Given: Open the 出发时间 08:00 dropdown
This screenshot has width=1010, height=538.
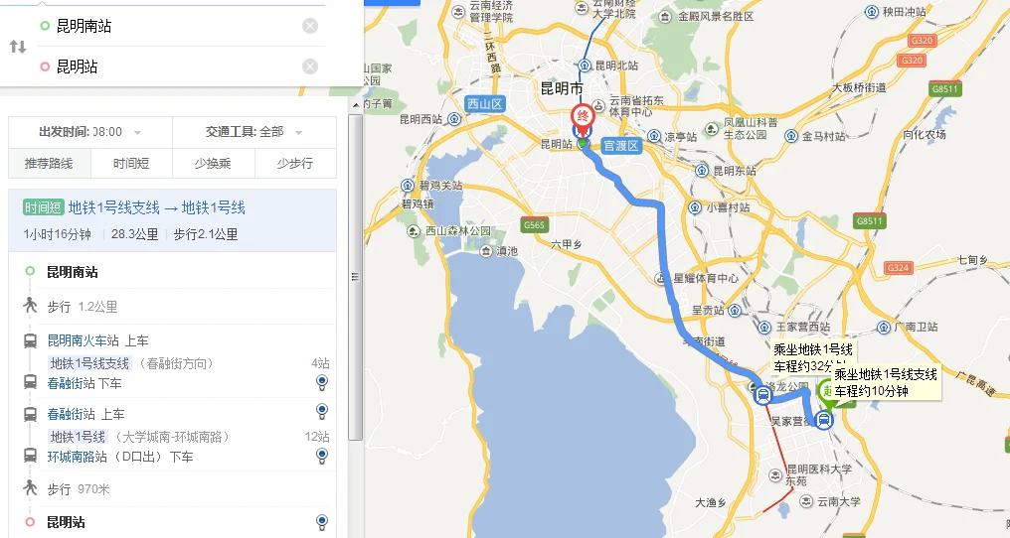Looking at the screenshot, I should [x=90, y=132].
